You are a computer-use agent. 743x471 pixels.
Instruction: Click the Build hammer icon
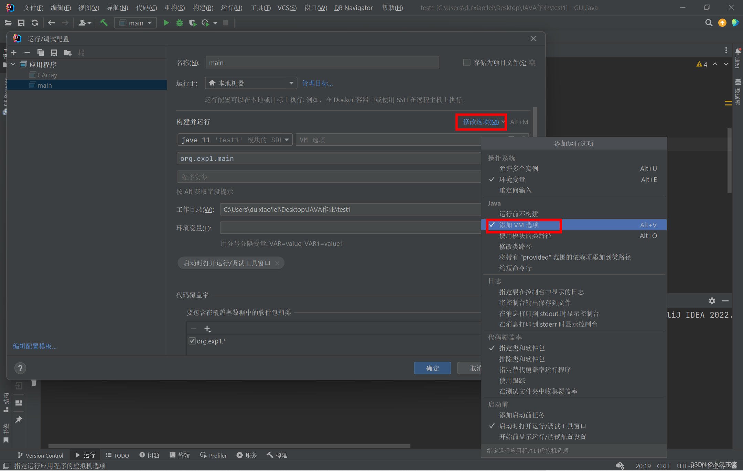tap(104, 23)
